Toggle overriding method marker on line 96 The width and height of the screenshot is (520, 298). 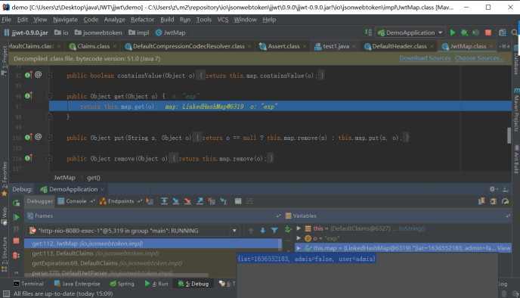click(x=29, y=96)
